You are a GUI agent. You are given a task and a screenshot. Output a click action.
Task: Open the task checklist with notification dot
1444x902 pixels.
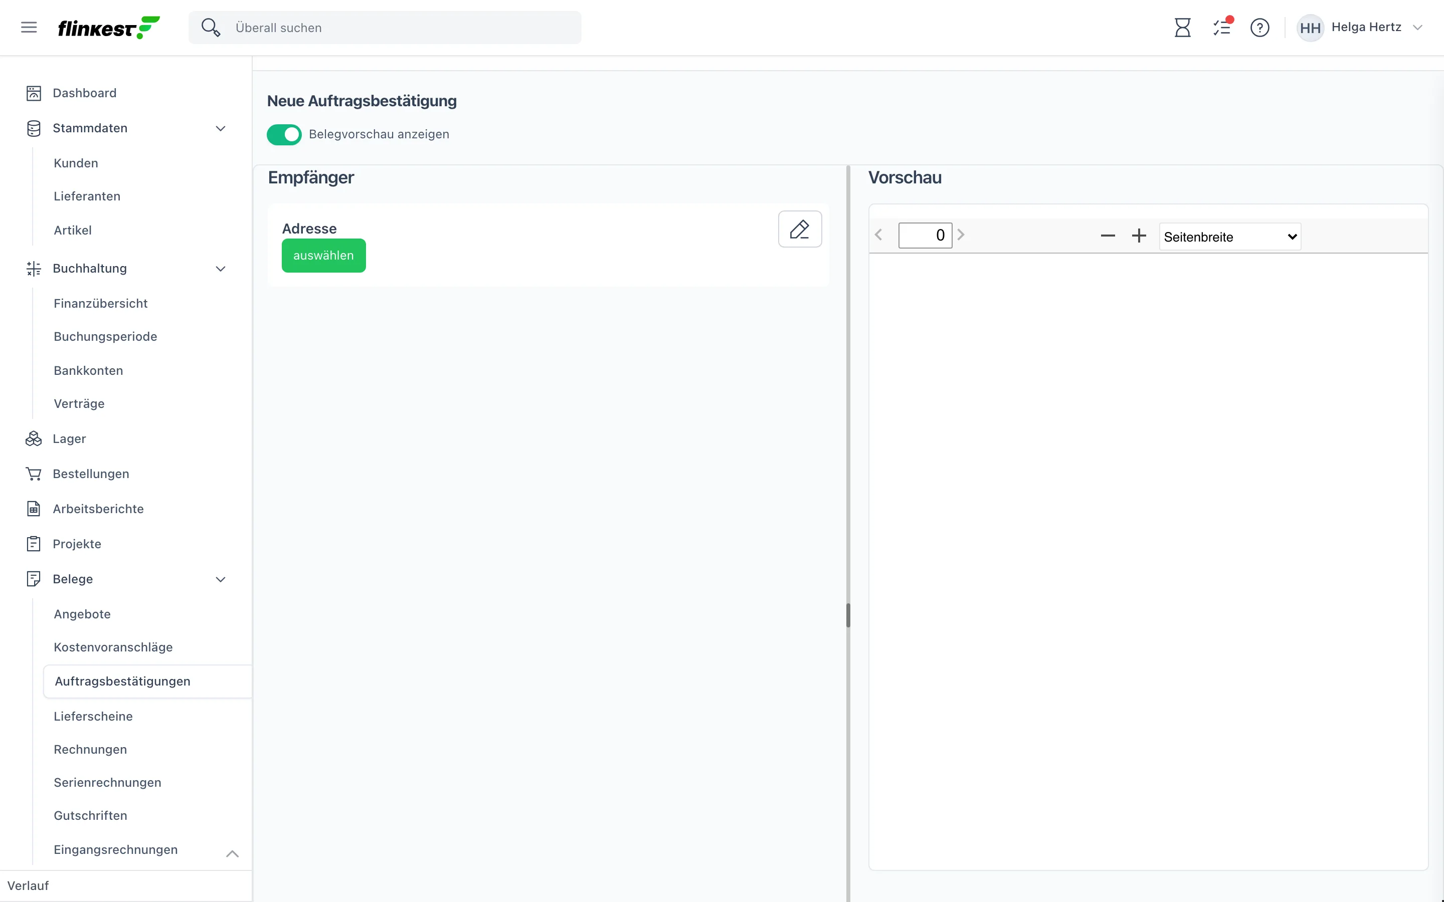pos(1222,28)
